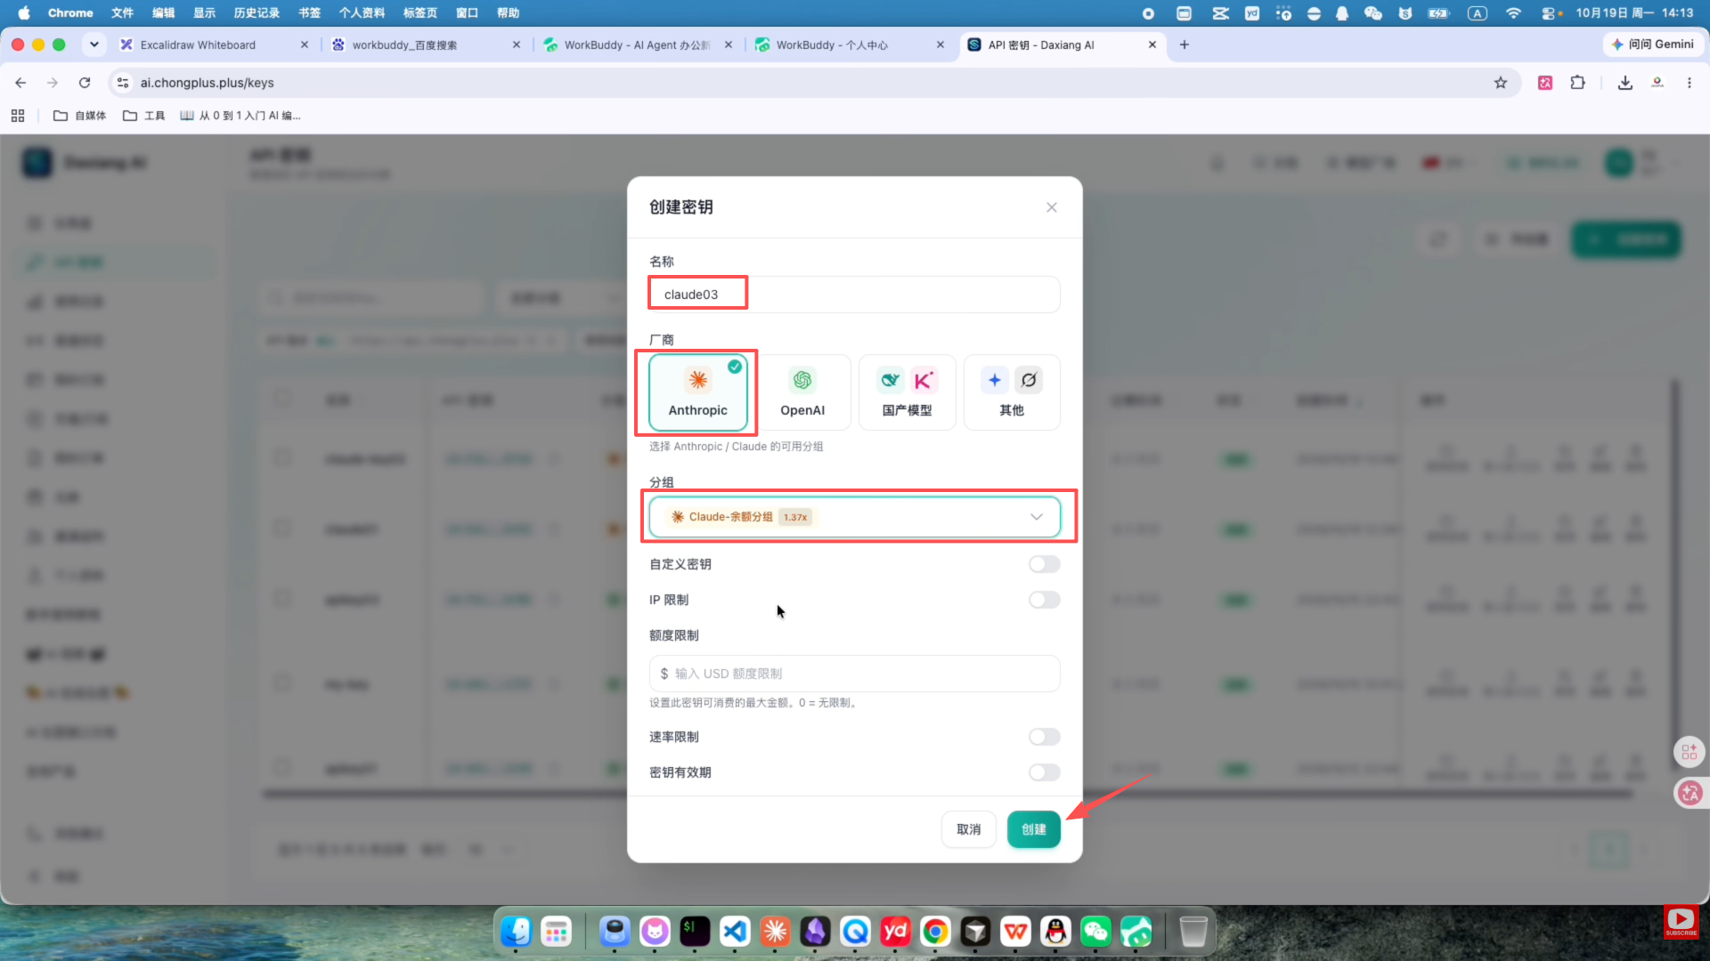Image resolution: width=1710 pixels, height=961 pixels.
Task: Toggle 速率限制 switch
Action: pyautogui.click(x=1044, y=737)
